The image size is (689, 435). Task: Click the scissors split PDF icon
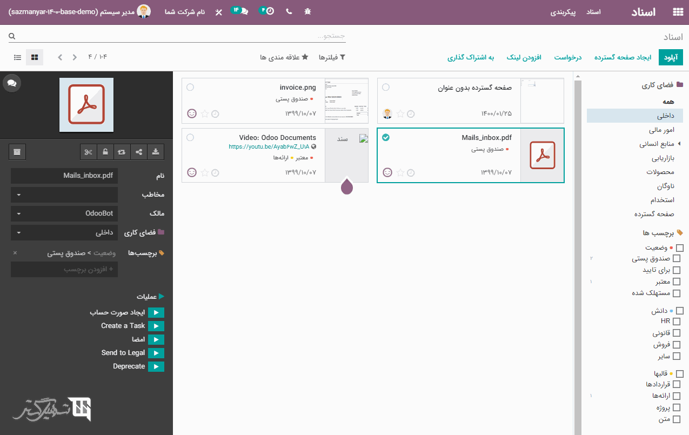[88, 152]
